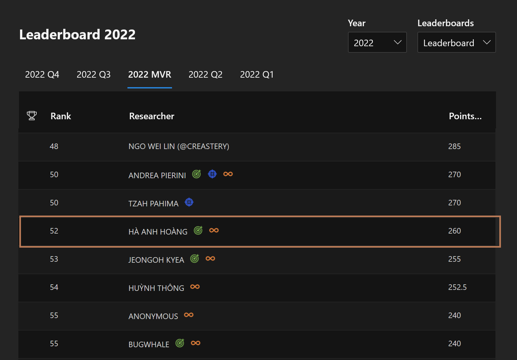Image resolution: width=517 pixels, height=360 pixels.
Task: Click infinity badge next to Huỳnh Thông
Action: [195, 287]
